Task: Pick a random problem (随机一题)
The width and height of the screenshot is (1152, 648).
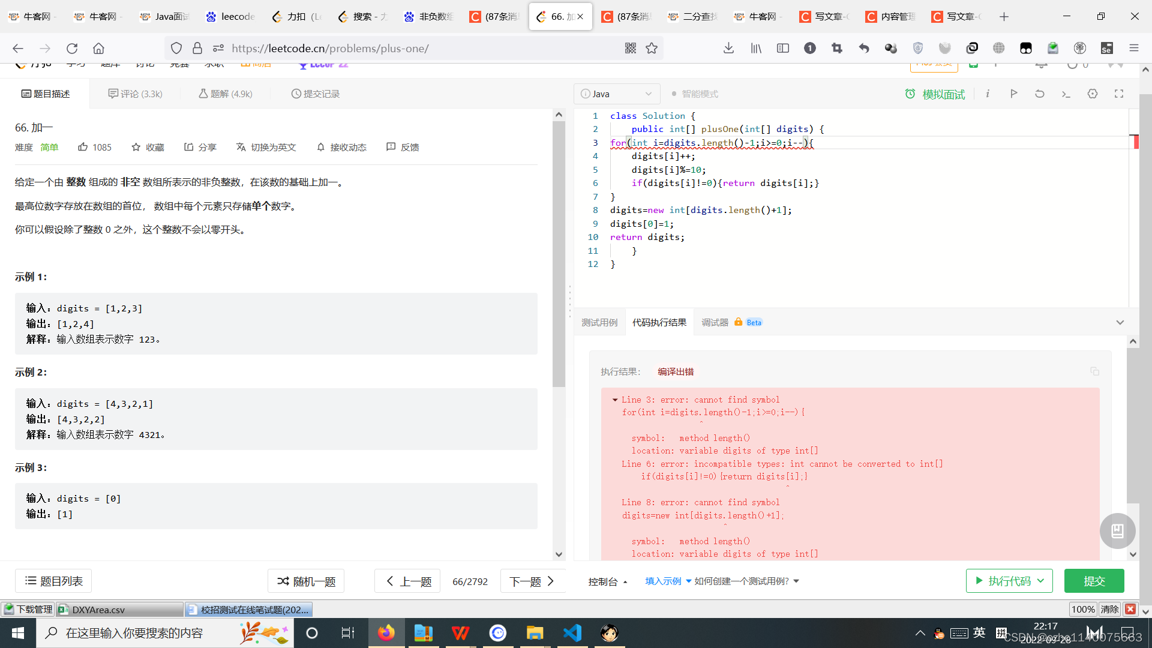Action: tap(306, 581)
